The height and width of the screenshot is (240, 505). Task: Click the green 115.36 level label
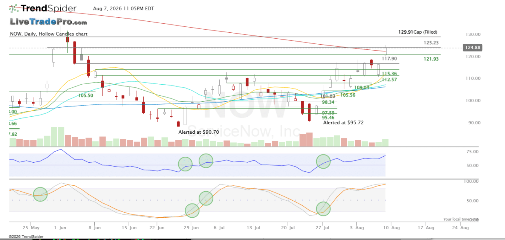[389, 74]
